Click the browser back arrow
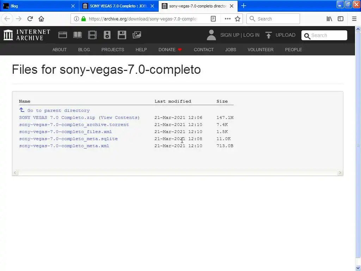 pyautogui.click(x=7, y=19)
